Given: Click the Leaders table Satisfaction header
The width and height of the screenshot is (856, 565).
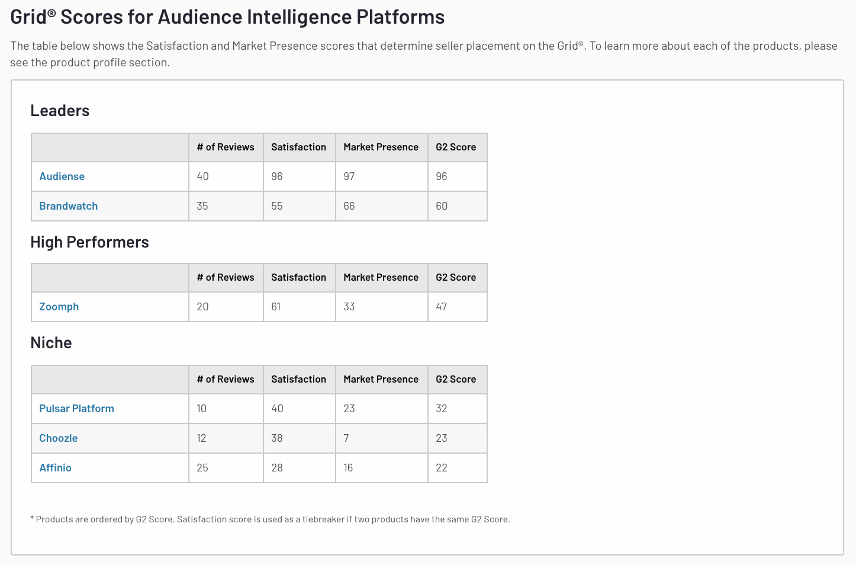Looking at the screenshot, I should pos(298,147).
